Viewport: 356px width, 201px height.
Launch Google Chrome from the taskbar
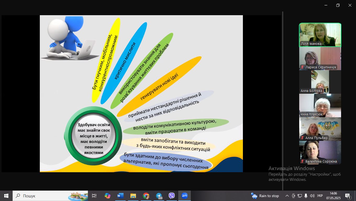146,196
